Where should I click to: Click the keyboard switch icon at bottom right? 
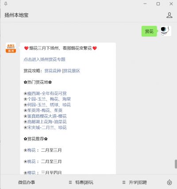(169, 182)
